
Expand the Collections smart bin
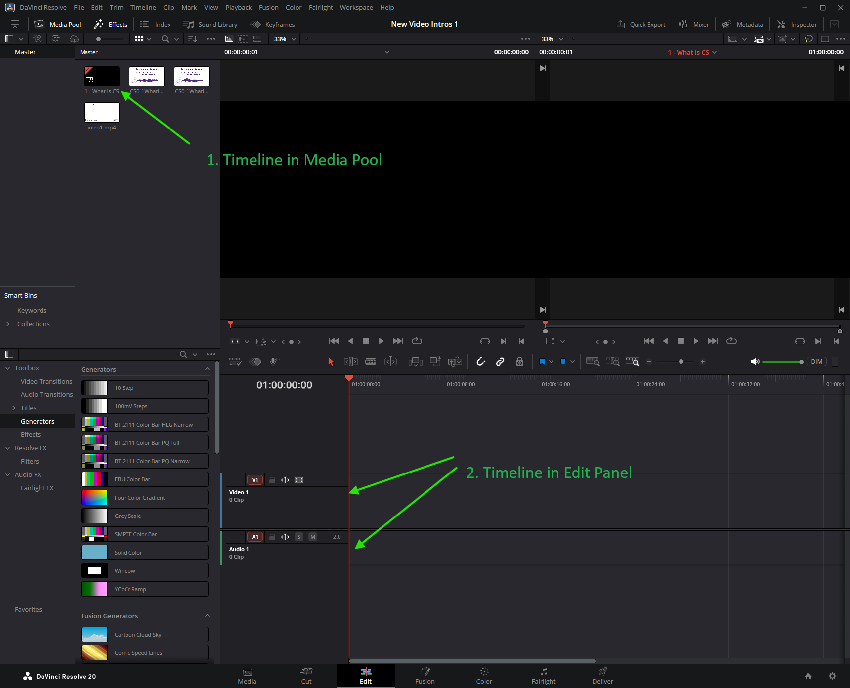8,324
